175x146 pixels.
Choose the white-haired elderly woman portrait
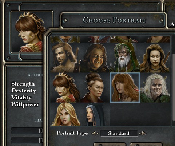click(155, 88)
